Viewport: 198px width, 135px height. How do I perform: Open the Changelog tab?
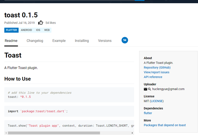[x=35, y=41]
